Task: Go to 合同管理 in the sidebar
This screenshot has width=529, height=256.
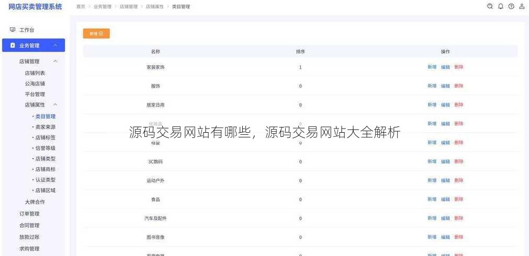Action: (29, 225)
